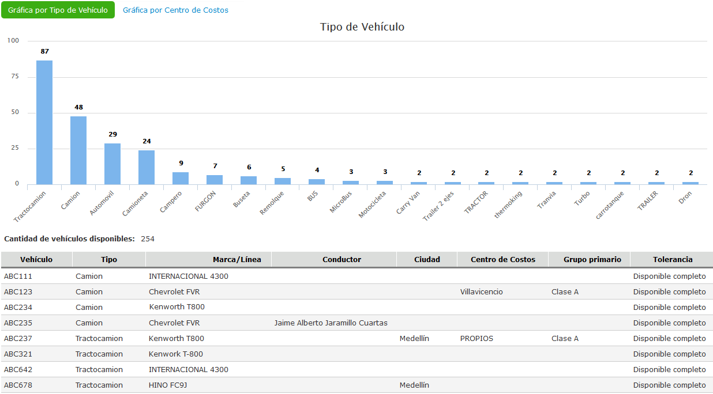Click the Tolerancia column header
The width and height of the screenshot is (713, 394).
(x=673, y=259)
